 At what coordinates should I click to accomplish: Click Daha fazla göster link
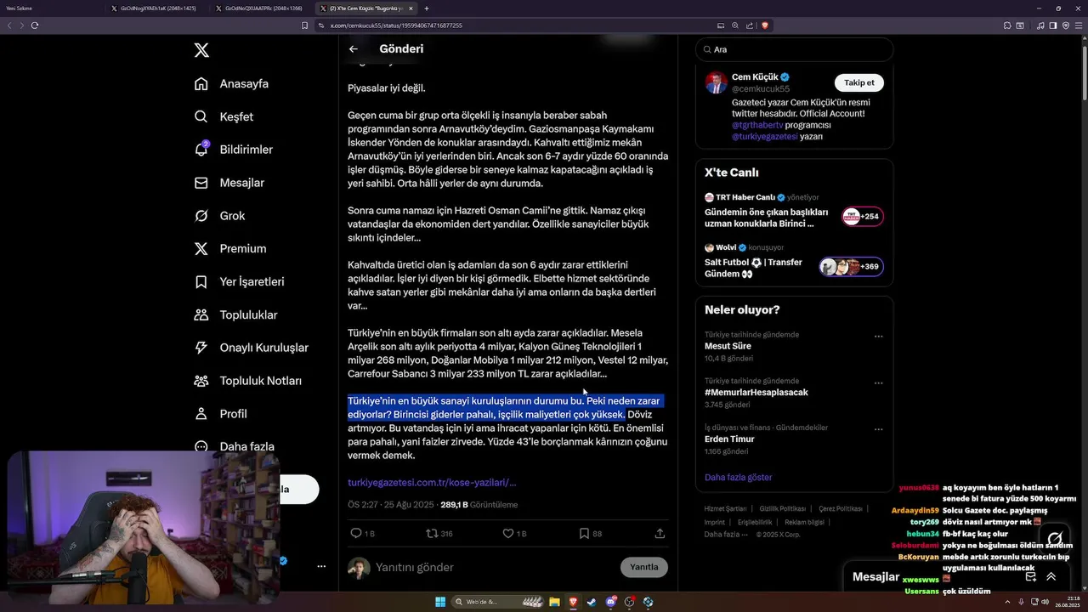click(739, 478)
